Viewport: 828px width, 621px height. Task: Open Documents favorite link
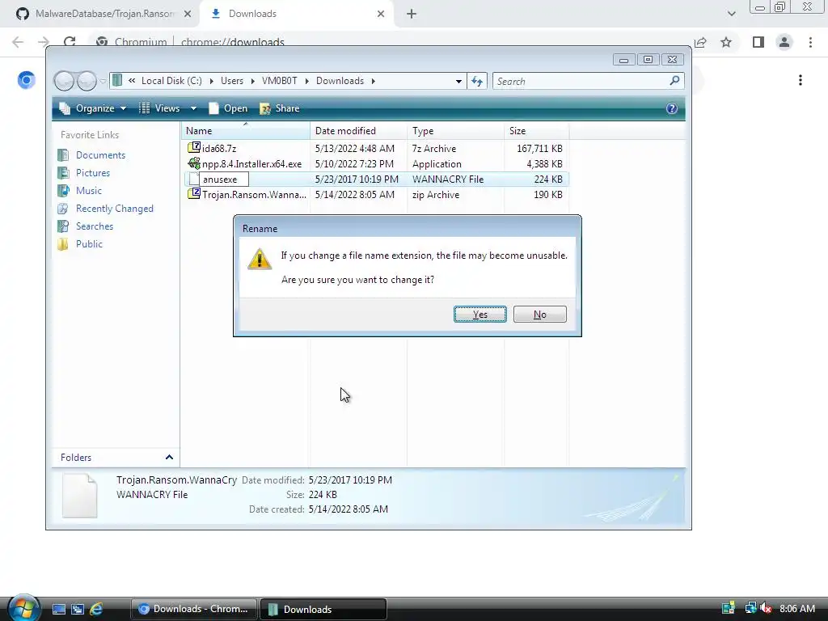click(100, 155)
